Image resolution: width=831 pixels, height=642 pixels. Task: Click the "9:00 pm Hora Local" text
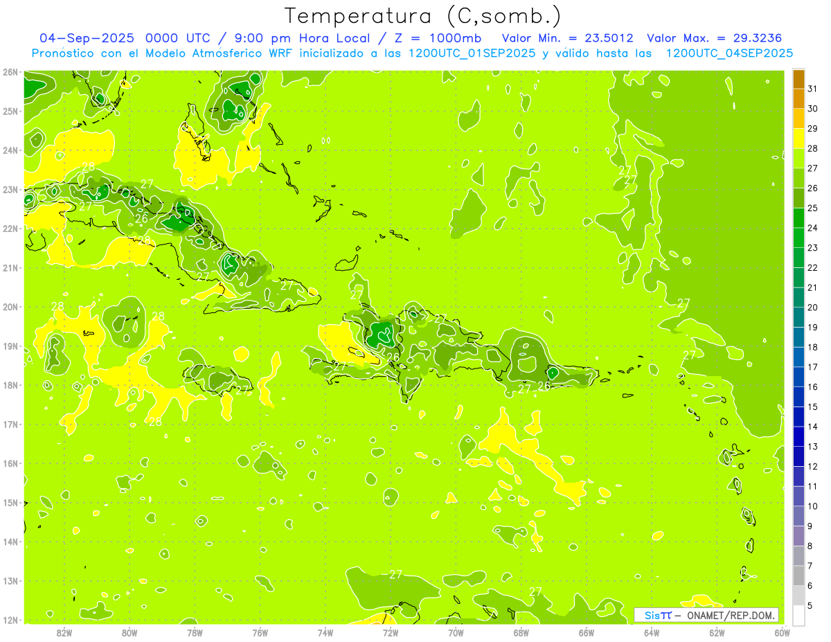click(x=302, y=37)
